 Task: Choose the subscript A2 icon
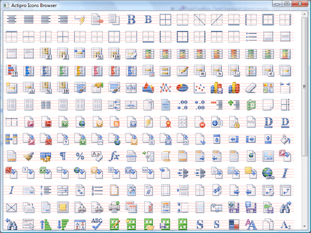(285, 225)
